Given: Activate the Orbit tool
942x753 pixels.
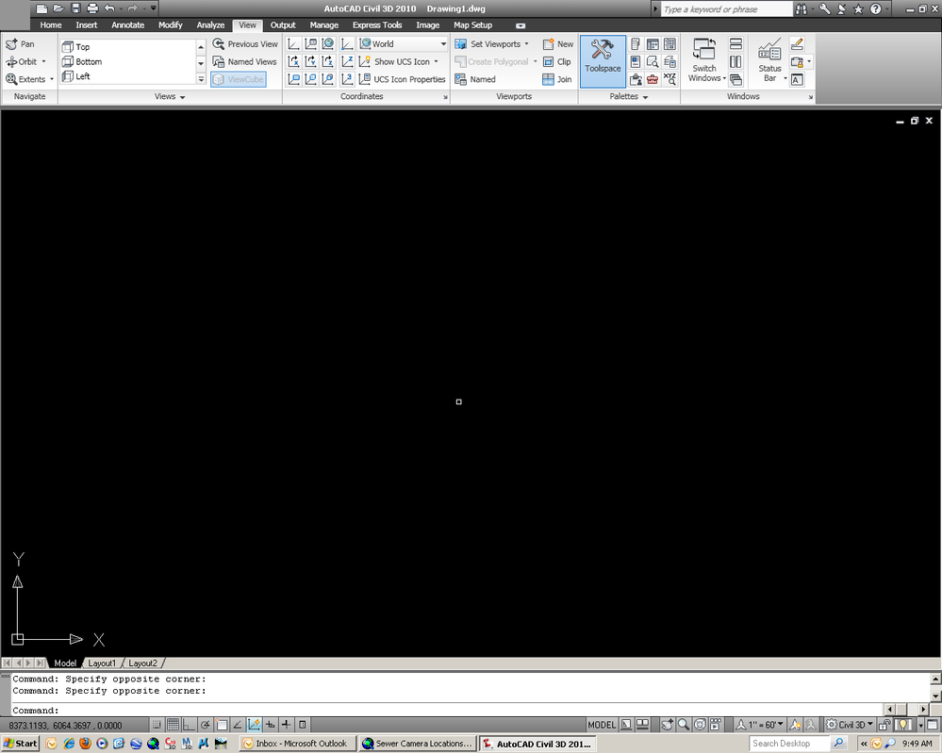Looking at the screenshot, I should tap(22, 61).
